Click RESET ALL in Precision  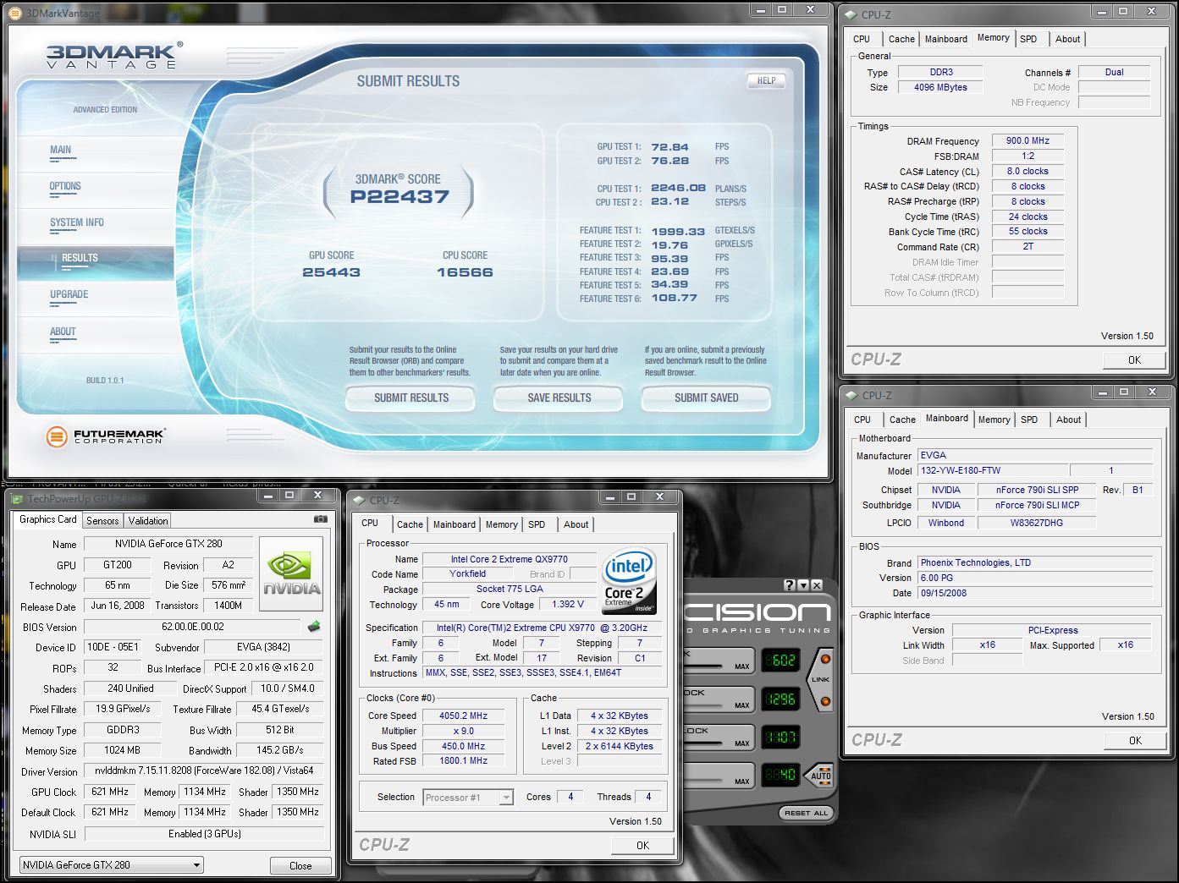[x=806, y=813]
